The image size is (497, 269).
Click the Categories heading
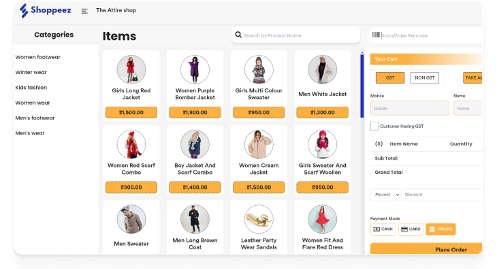click(54, 35)
